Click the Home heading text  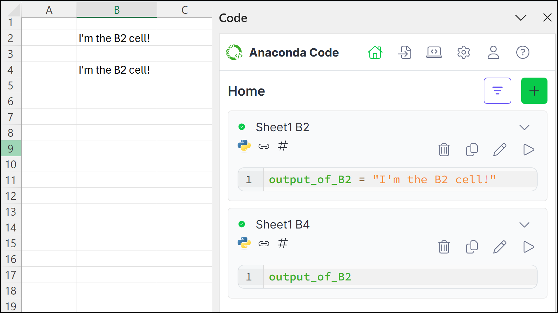(x=246, y=91)
